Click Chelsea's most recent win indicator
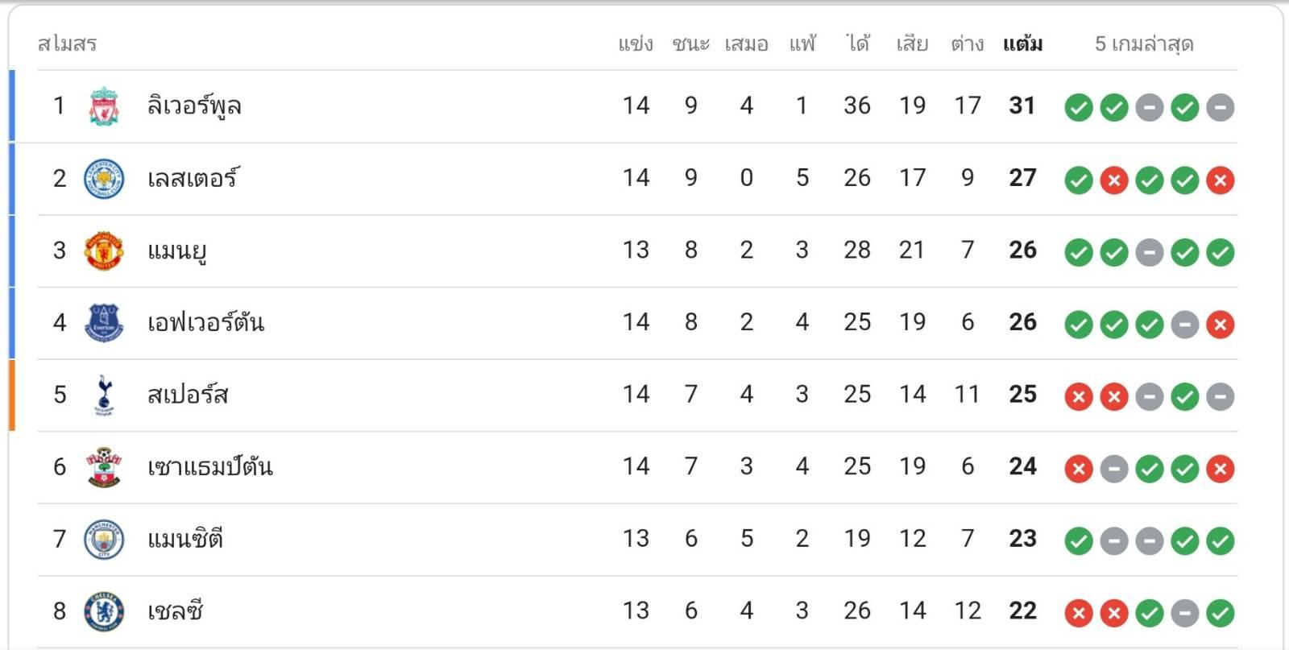Viewport: 1289px width, 650px height. (x=1220, y=613)
